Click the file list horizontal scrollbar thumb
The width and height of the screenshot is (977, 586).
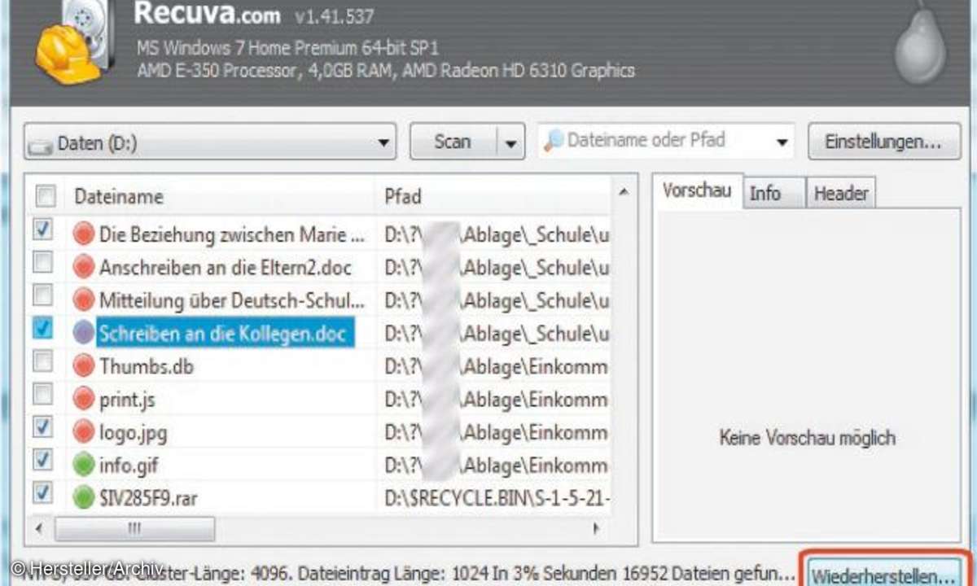(134, 528)
